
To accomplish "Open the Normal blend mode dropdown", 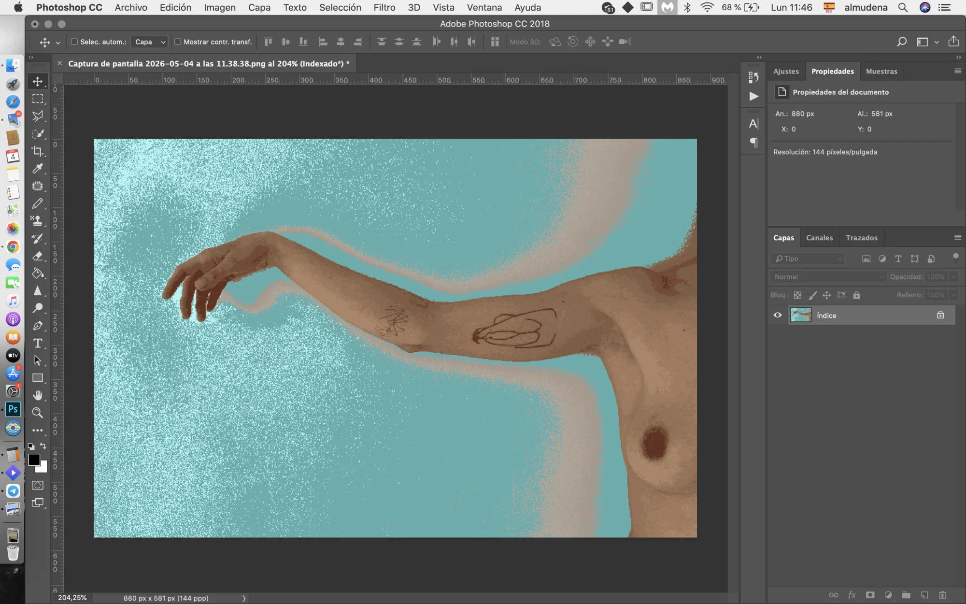I will click(828, 277).
